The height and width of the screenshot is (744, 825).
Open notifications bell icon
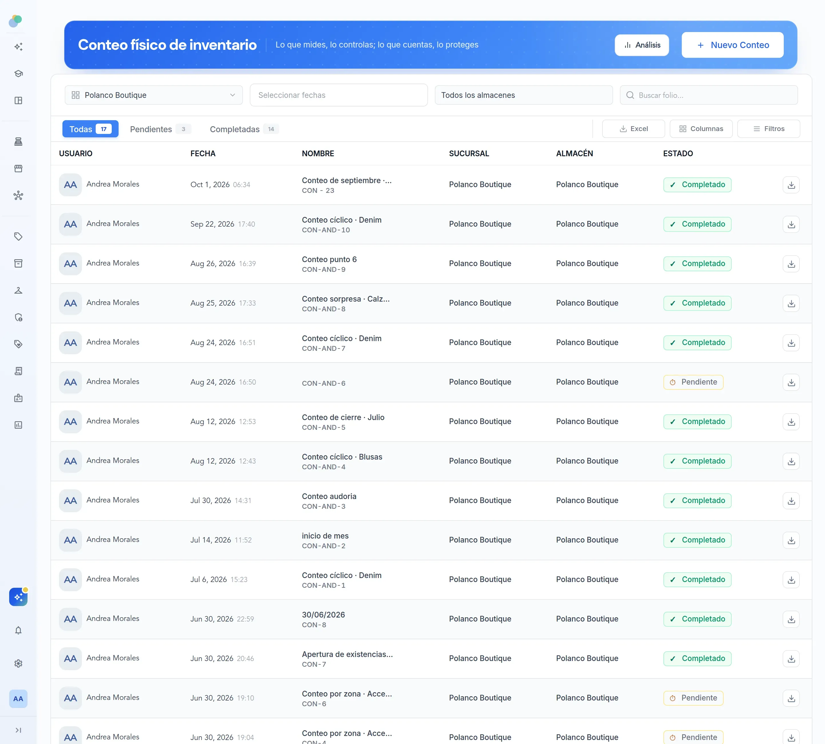tap(18, 630)
